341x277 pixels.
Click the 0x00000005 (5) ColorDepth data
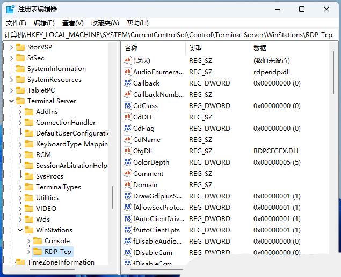[x=277, y=162]
